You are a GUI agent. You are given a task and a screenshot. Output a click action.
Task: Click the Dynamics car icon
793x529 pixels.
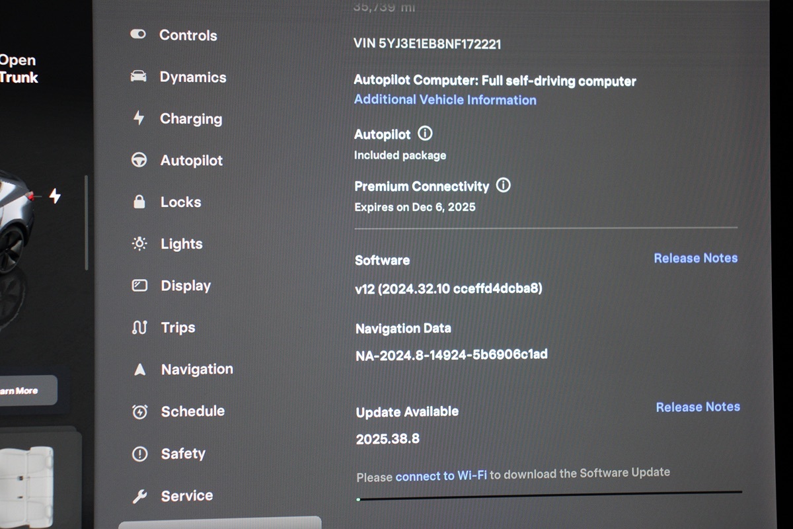138,77
